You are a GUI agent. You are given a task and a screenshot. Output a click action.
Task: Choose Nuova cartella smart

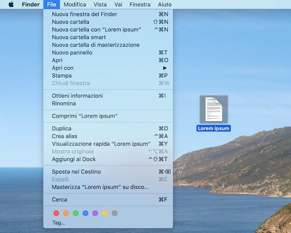pos(108,38)
